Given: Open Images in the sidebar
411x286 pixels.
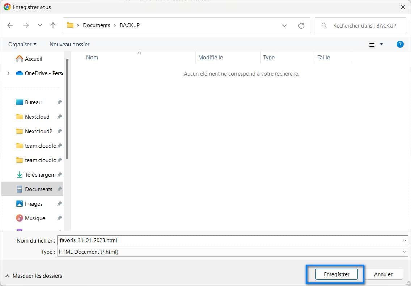Looking at the screenshot, I should 29,203.
